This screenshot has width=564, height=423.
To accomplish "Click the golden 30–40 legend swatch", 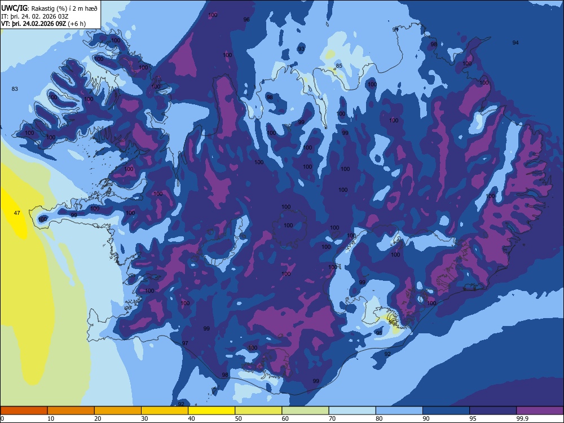I will click(x=165, y=411).
